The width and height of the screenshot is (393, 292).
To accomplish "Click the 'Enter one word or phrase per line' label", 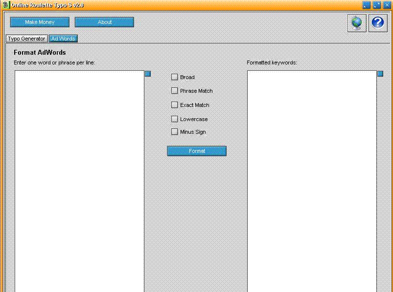I will coord(54,63).
